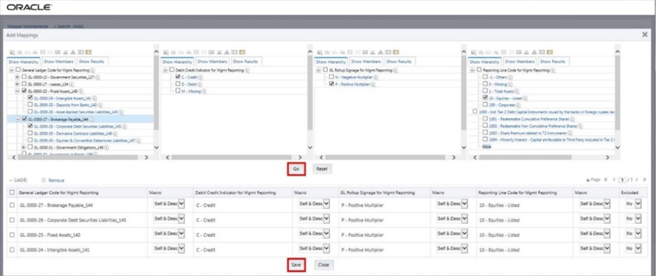This screenshot has height=276, width=656.
Task: Switch to Show Members tab in Debit Credit panel
Action: point(212,61)
